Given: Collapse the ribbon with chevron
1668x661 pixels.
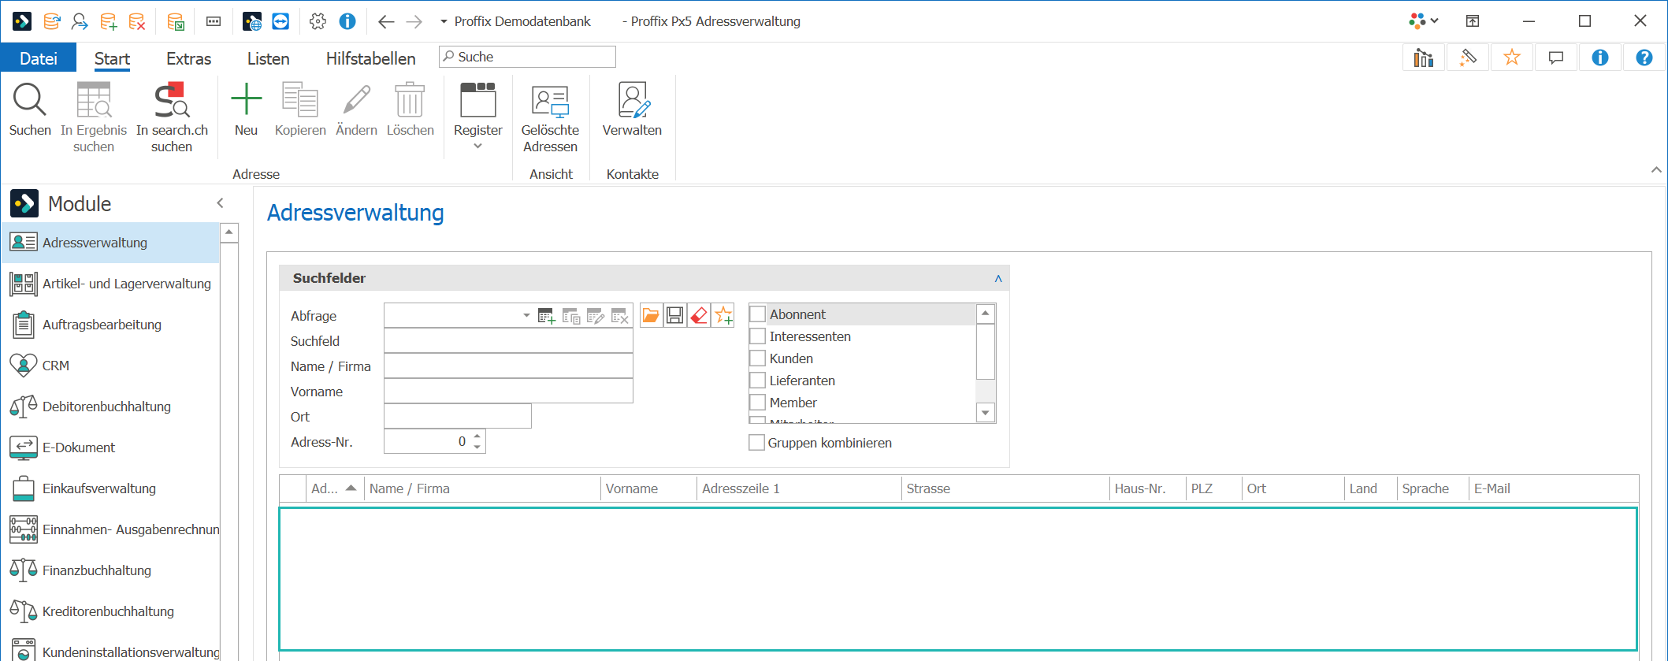Looking at the screenshot, I should (1656, 170).
